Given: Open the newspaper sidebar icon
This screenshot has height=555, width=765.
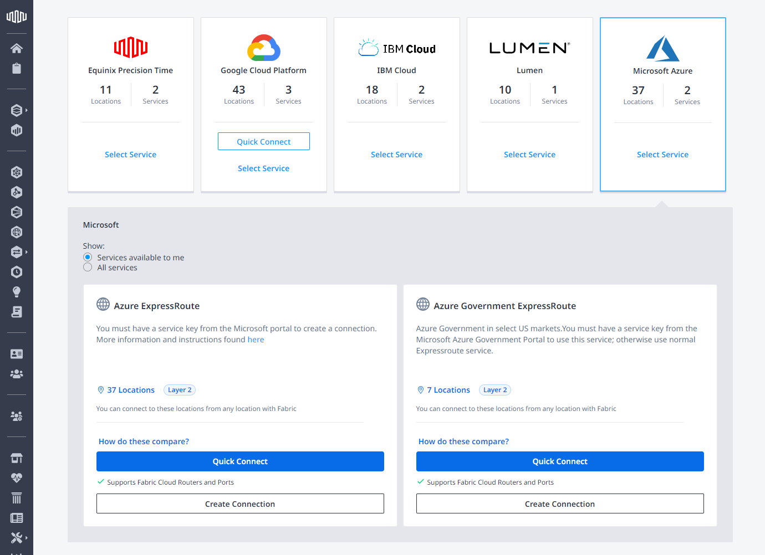Looking at the screenshot, I should (17, 518).
